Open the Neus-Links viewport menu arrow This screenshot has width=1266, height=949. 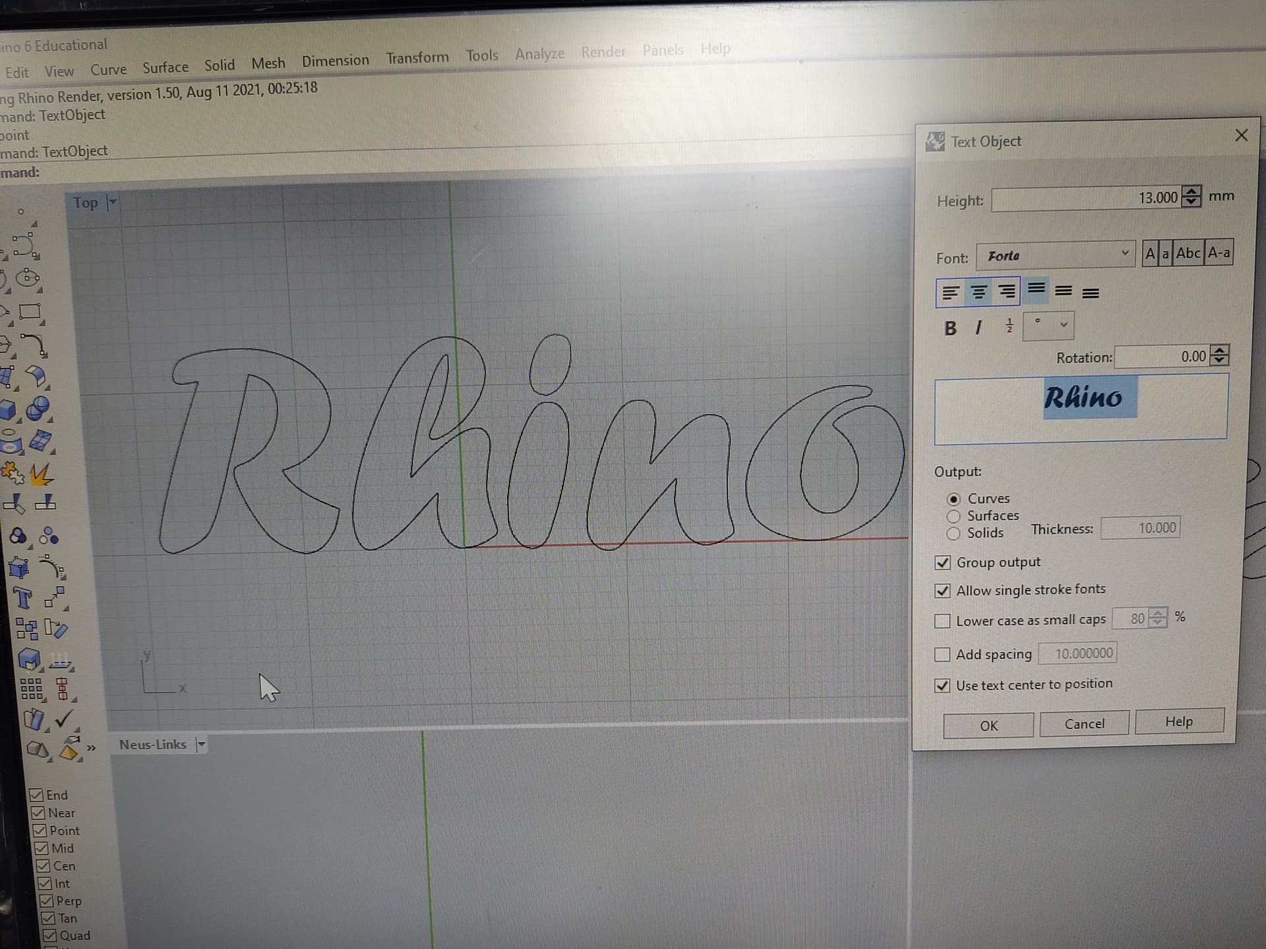201,745
